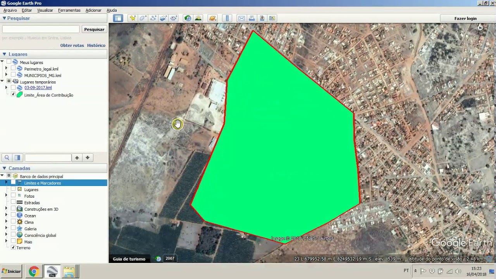
Task: Uncheck Limite_Área de Contribuição checkbox
Action: pos(14,94)
